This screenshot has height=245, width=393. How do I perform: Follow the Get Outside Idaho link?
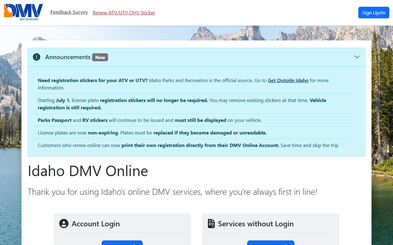[x=288, y=80]
